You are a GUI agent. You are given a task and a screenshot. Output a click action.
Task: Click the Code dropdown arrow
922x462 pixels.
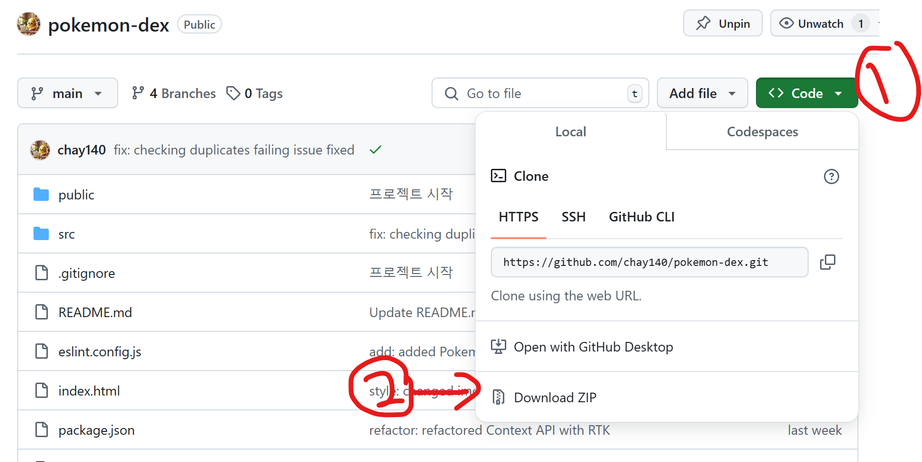pos(838,94)
